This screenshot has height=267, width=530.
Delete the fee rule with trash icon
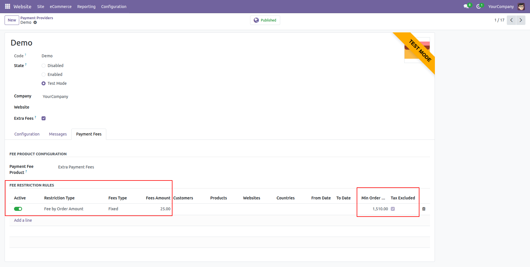(424, 209)
